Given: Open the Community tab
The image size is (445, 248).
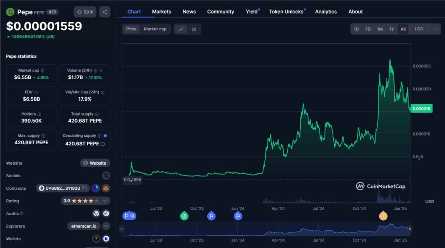Looking at the screenshot, I should (220, 12).
